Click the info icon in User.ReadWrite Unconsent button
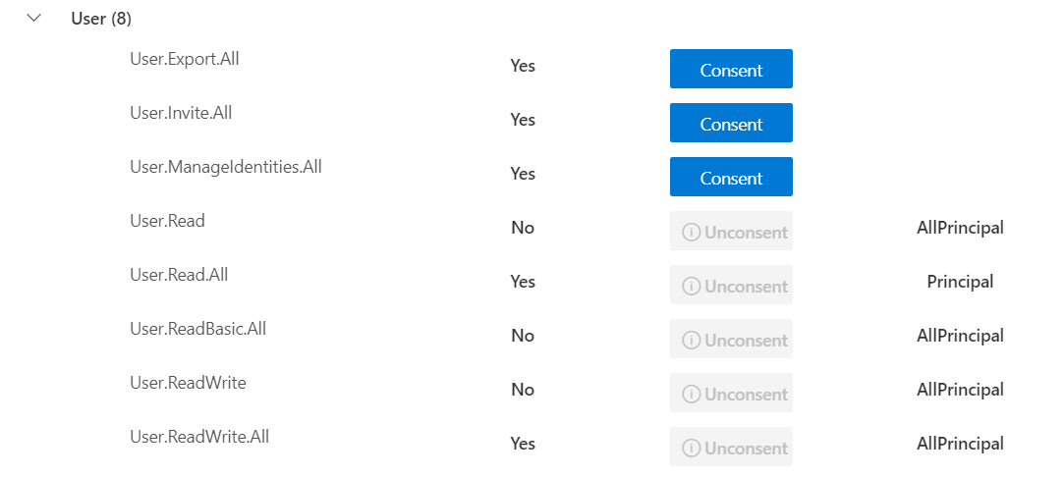The image size is (1064, 478). pyautogui.click(x=691, y=395)
